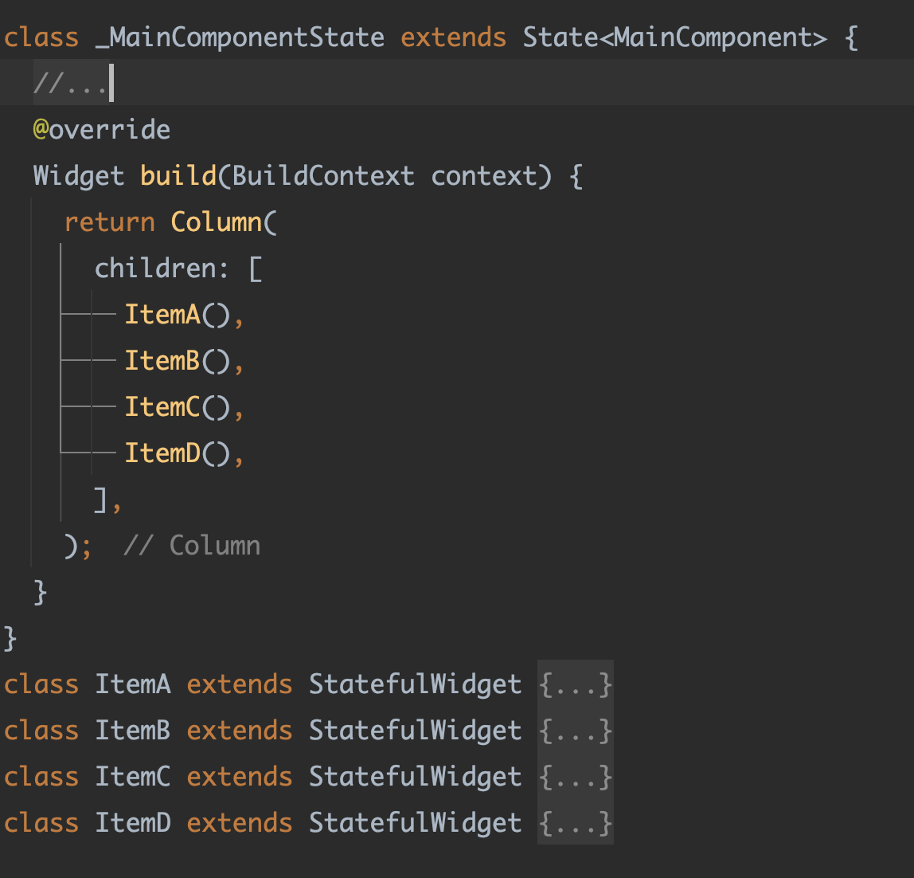The height and width of the screenshot is (878, 914).
Task: Click the //... comment line
Action: point(70,84)
